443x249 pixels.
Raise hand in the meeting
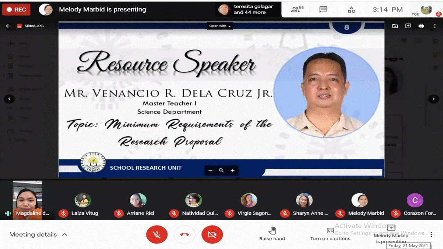272,234
